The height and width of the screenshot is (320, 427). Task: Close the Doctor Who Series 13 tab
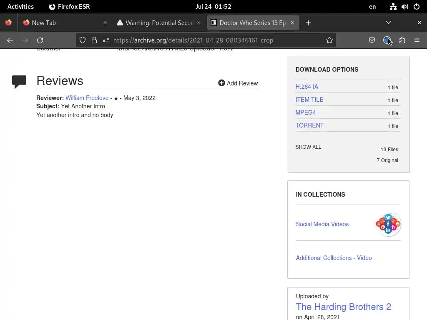tap(293, 22)
